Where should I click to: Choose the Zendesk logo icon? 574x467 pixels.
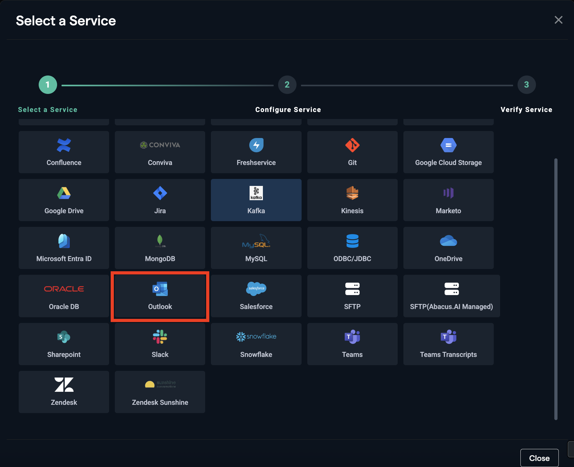(x=64, y=385)
